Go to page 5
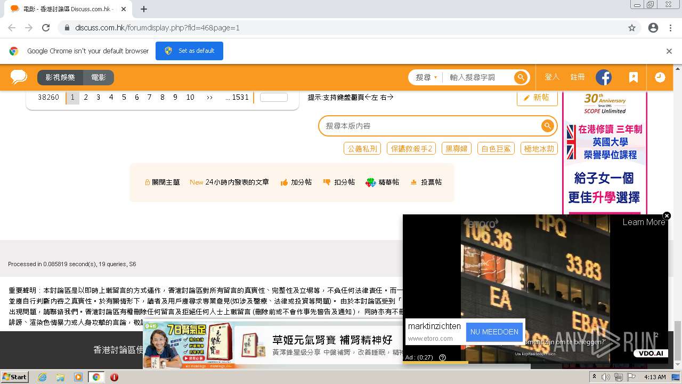 124,97
